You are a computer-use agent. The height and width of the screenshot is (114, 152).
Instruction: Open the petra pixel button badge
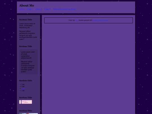(x=27, y=102)
